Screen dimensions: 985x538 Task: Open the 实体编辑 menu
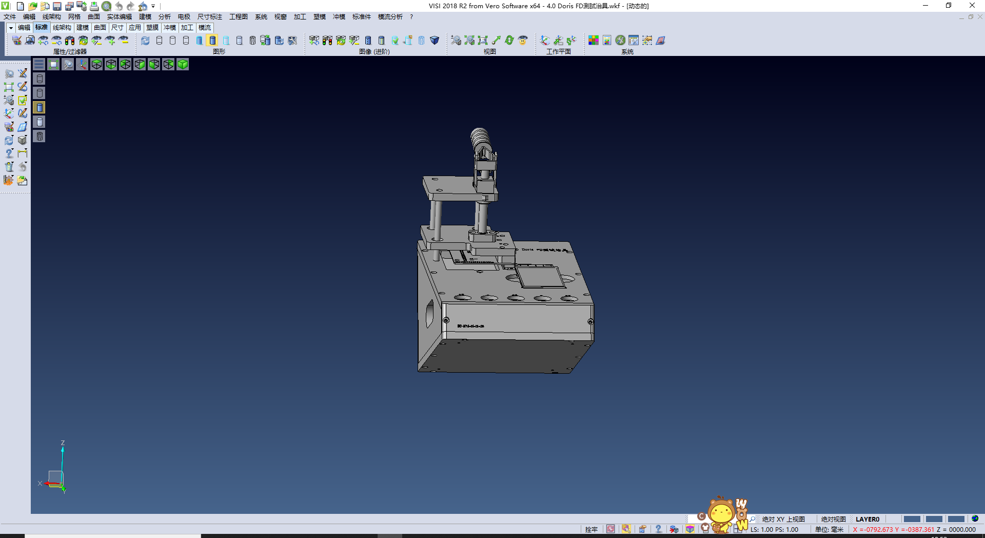tap(119, 17)
